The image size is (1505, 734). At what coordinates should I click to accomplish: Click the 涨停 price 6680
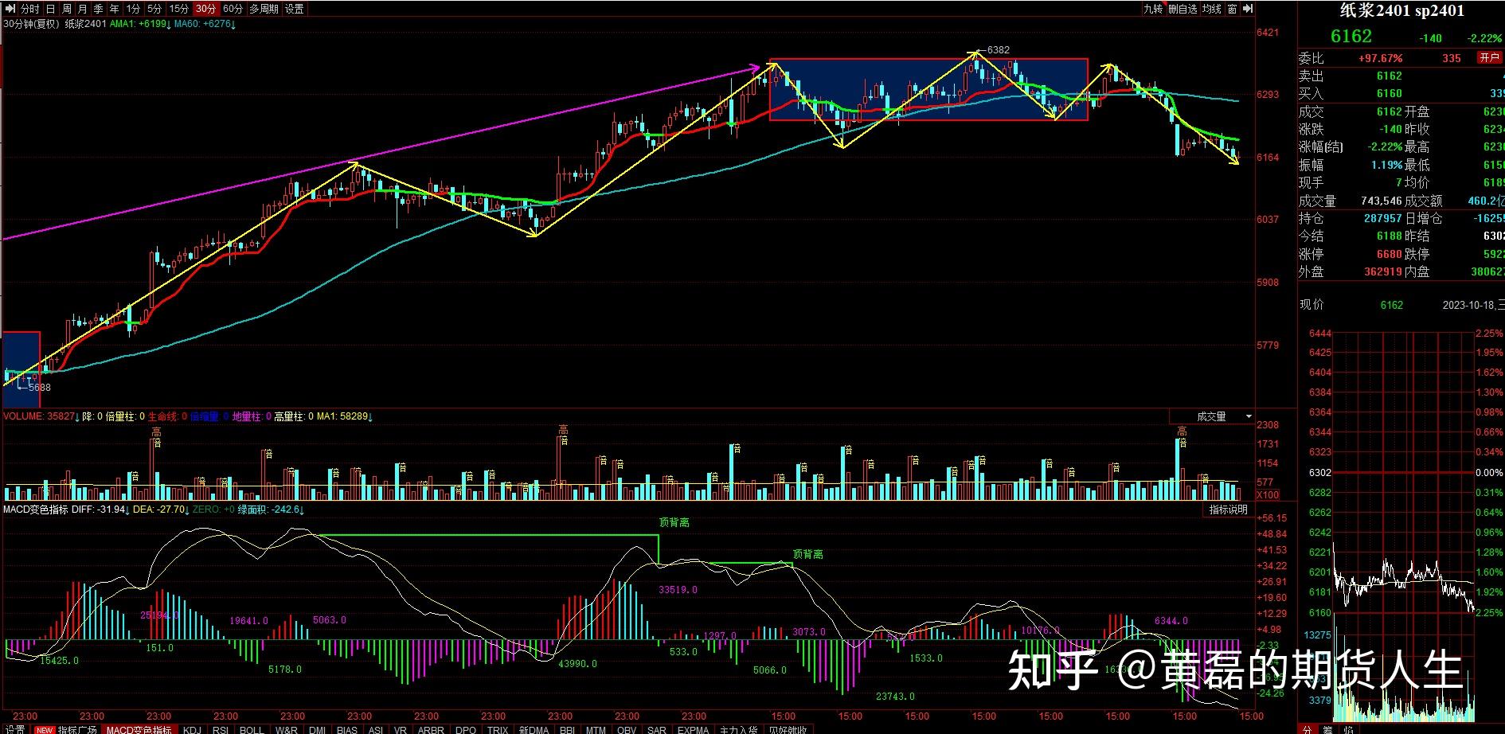[x=1389, y=254]
